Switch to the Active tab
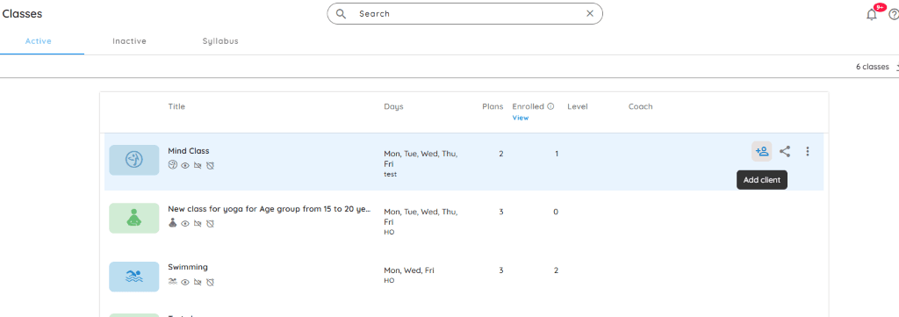The width and height of the screenshot is (899, 317). [x=39, y=41]
